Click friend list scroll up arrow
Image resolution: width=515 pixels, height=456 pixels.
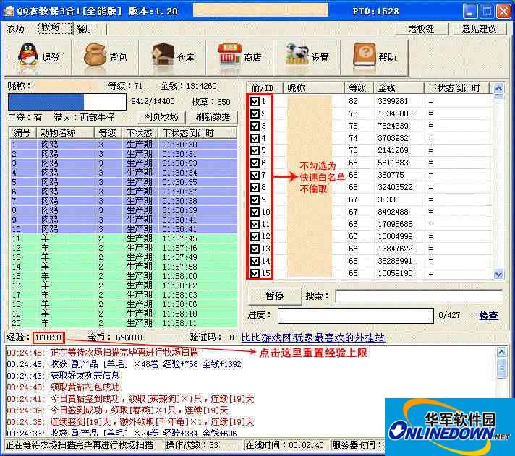click(x=498, y=88)
